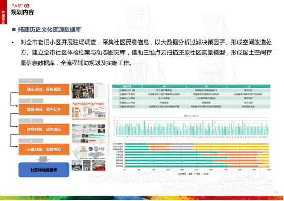The width and height of the screenshot is (284, 201).
Task: Open the orange decision flowchart thumbnail
Action: (89, 111)
